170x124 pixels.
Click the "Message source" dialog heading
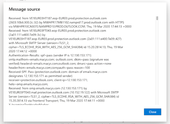(x=24, y=9)
